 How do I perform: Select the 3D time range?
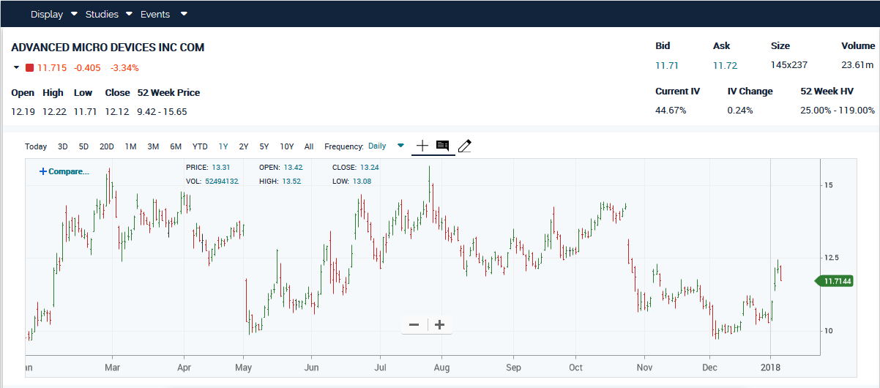[63, 146]
